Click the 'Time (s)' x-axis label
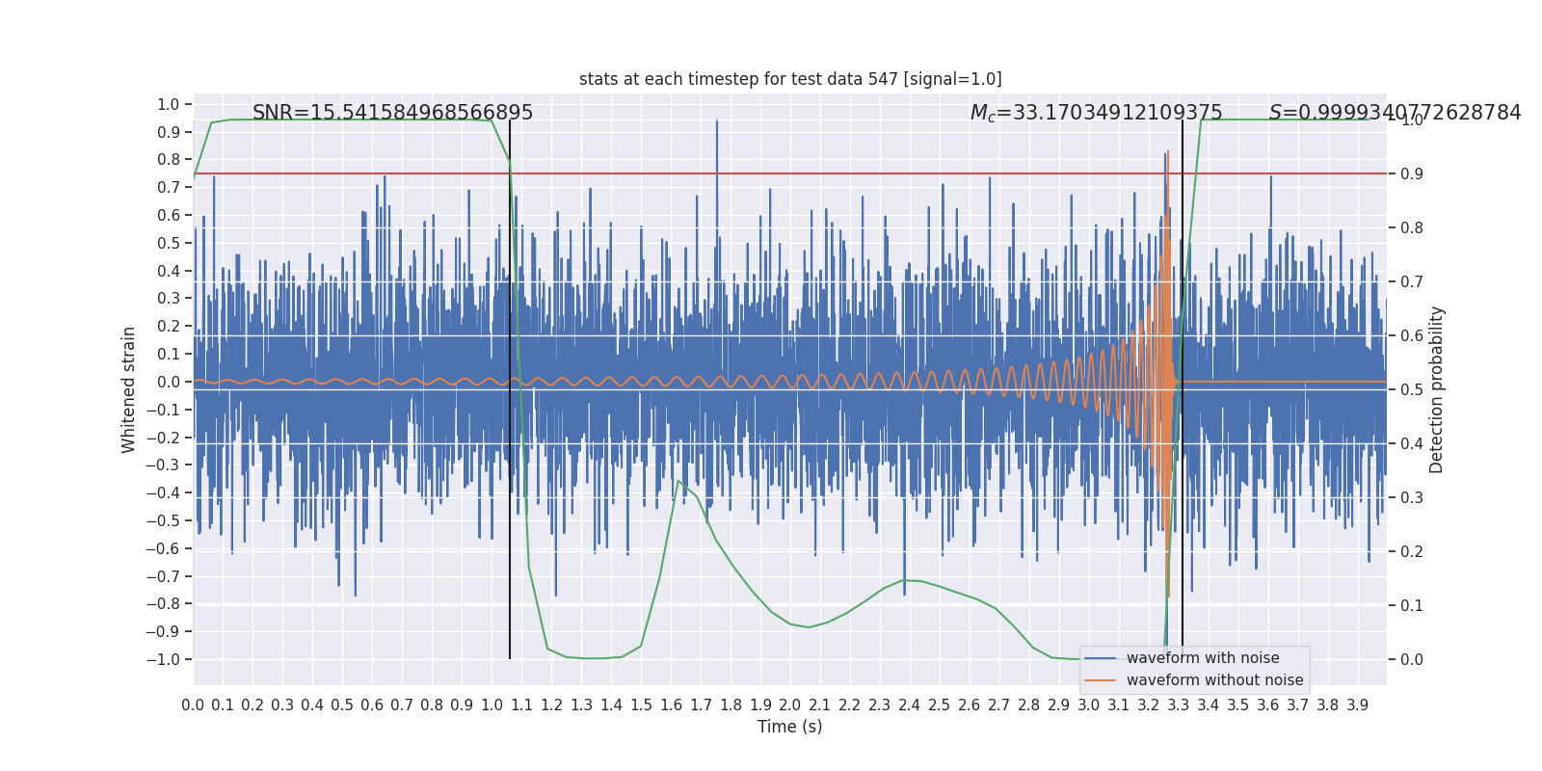Screen dimensions: 1542x771 [789, 727]
